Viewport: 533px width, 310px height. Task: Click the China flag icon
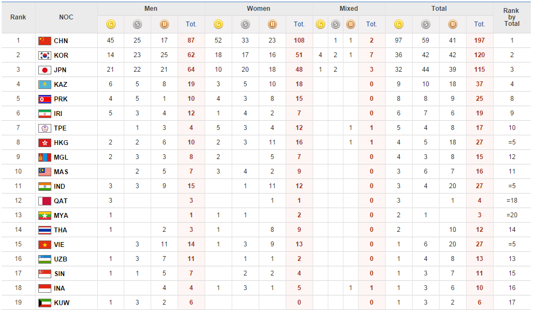coord(44,41)
